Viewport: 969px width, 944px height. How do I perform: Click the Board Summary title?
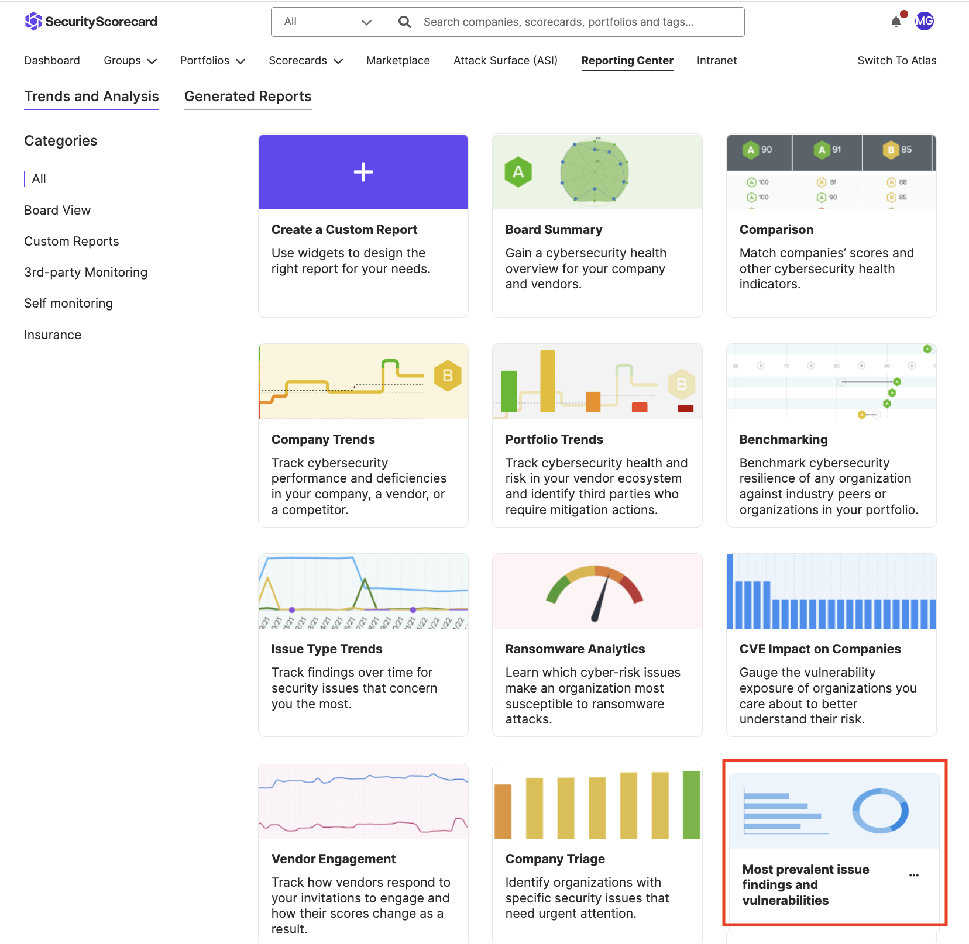coord(554,230)
